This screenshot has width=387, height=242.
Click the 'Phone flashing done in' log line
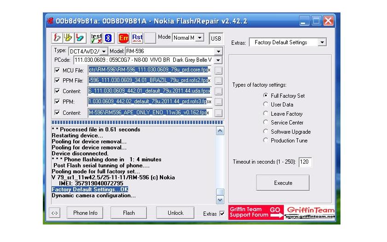tap(106, 159)
